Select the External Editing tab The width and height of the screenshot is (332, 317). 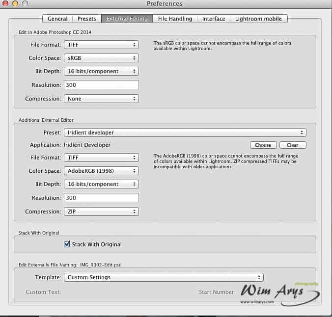coord(127,19)
